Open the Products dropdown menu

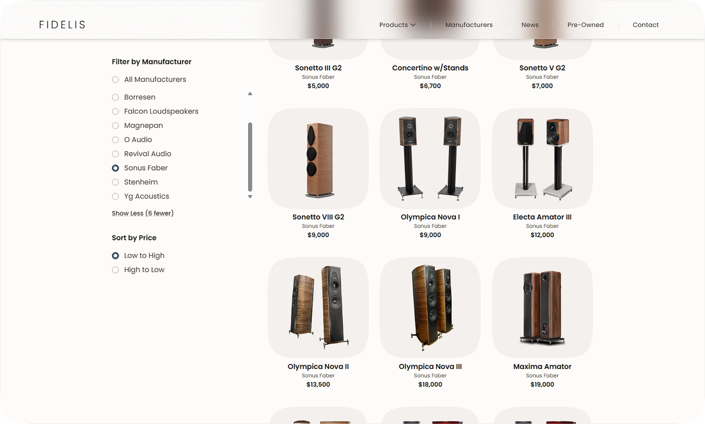click(397, 25)
